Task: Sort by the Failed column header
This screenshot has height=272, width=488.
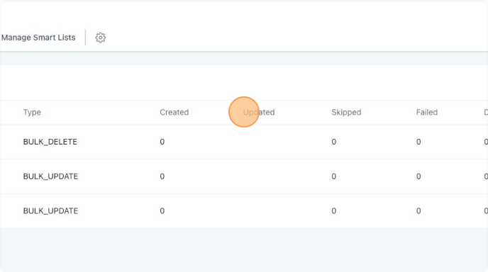Action: pyautogui.click(x=427, y=112)
